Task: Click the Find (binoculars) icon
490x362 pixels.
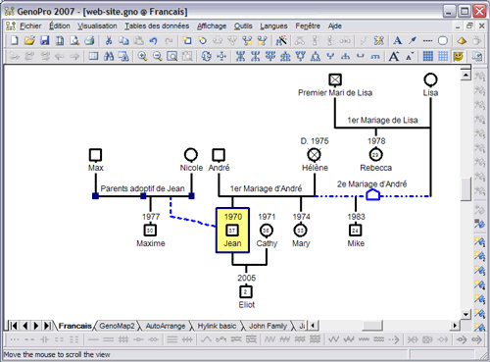Action: tap(109, 56)
